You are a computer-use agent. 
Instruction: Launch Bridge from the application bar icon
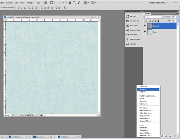pos(46,3)
